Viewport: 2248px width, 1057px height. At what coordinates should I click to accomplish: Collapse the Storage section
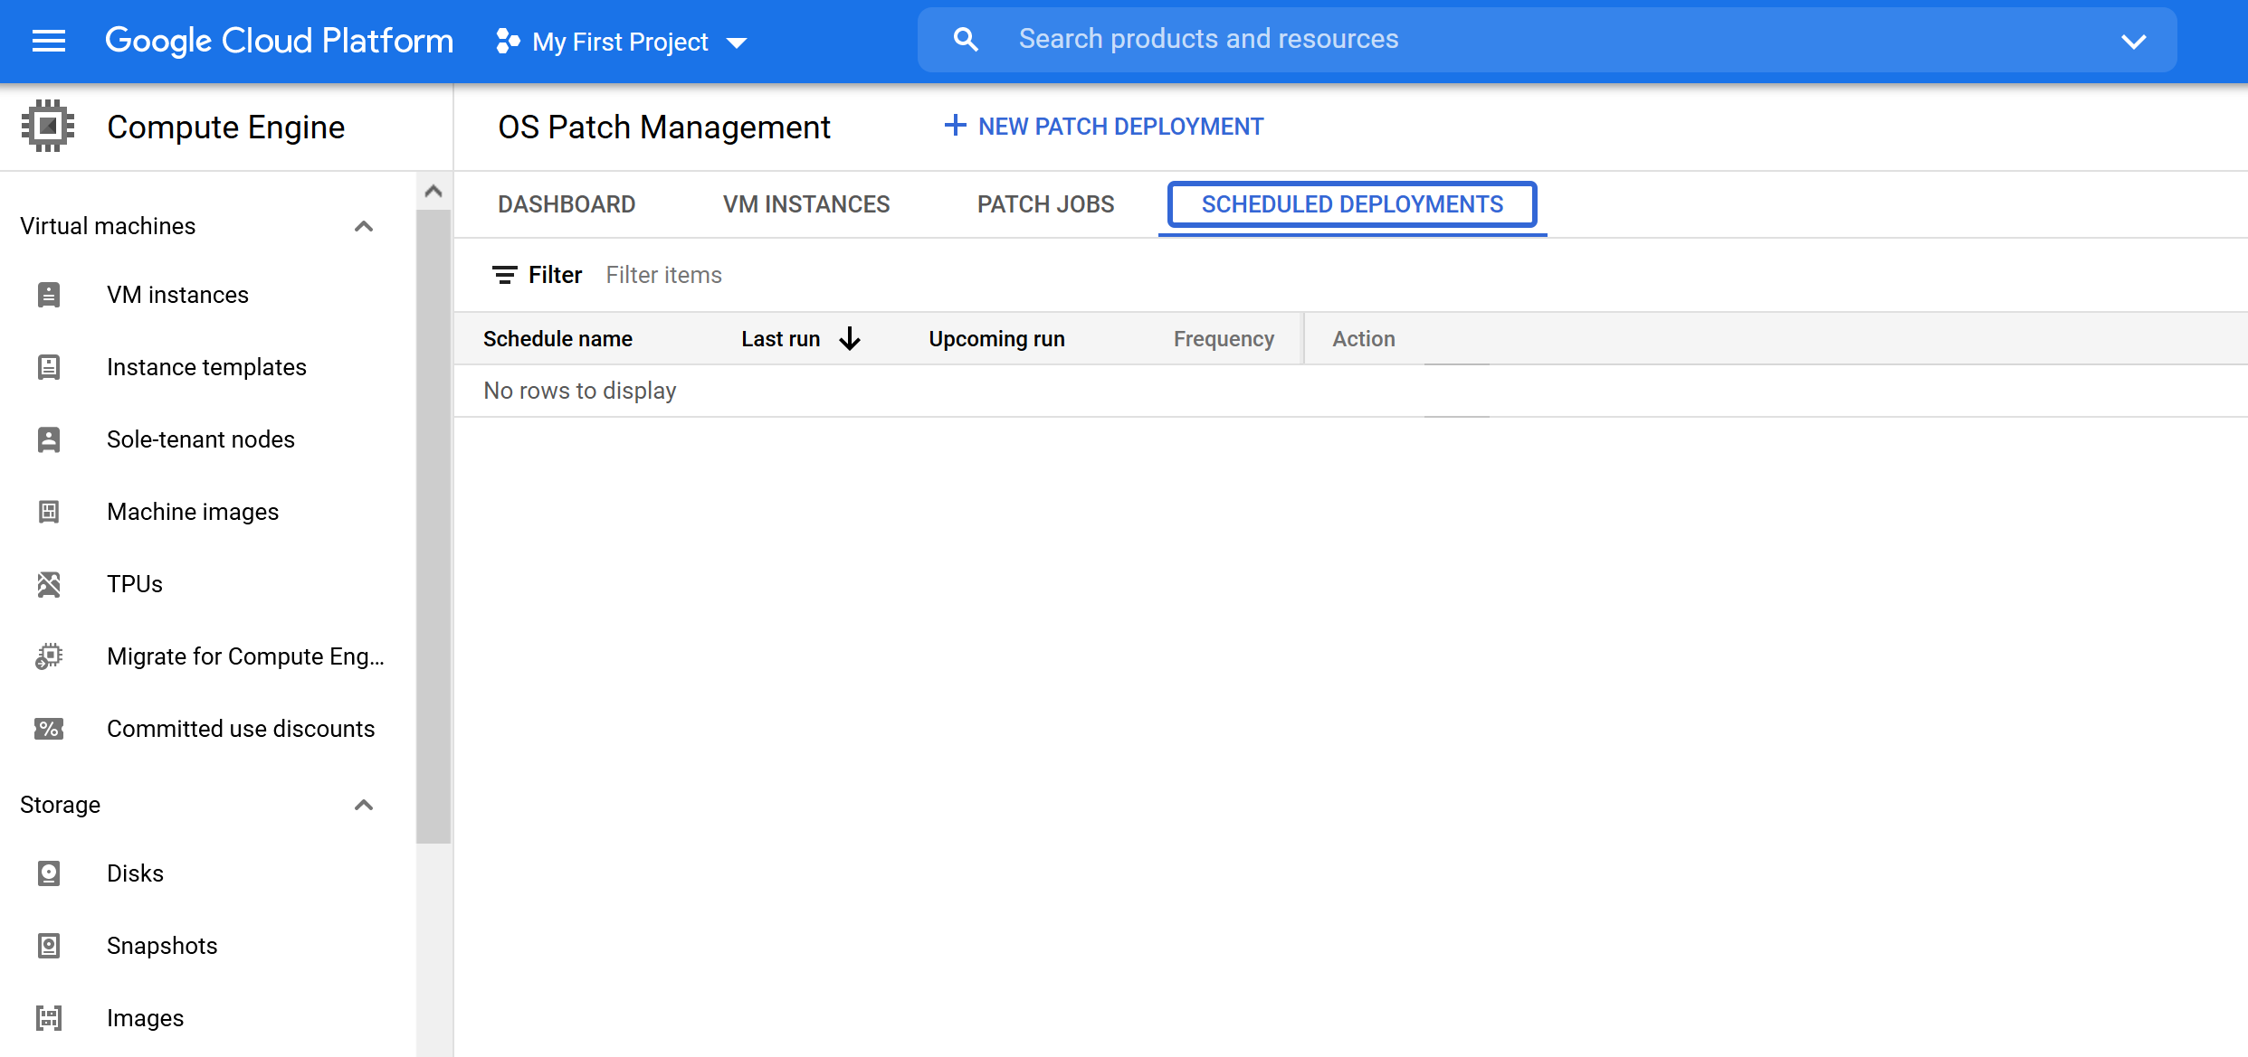tap(364, 805)
